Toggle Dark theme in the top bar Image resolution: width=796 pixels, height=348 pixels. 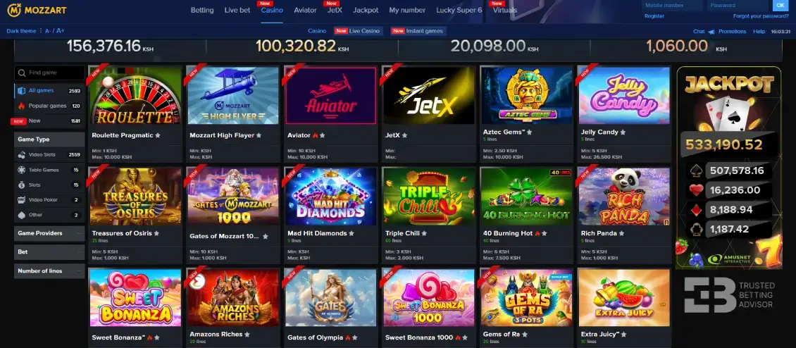[x=21, y=31]
